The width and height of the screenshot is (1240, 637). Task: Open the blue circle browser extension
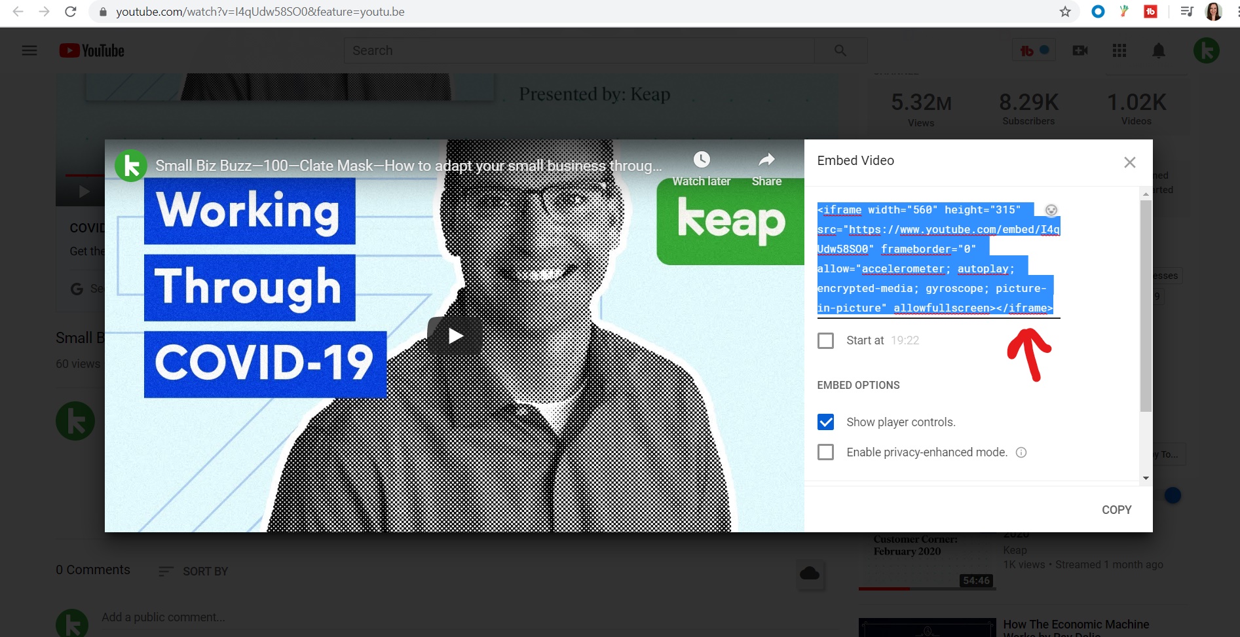pos(1098,11)
